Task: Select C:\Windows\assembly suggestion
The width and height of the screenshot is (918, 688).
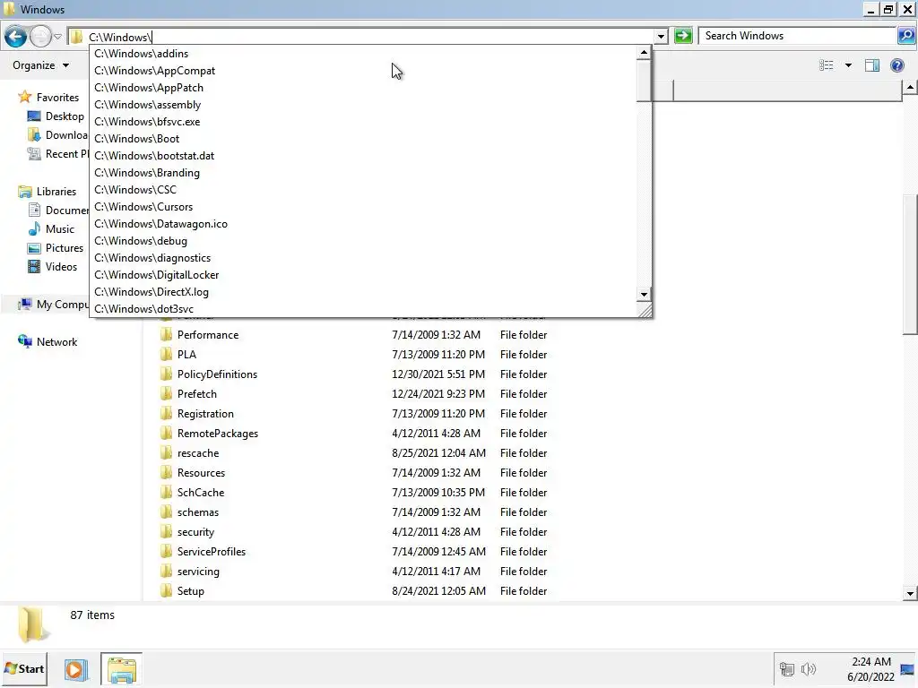Action: [x=363, y=104]
